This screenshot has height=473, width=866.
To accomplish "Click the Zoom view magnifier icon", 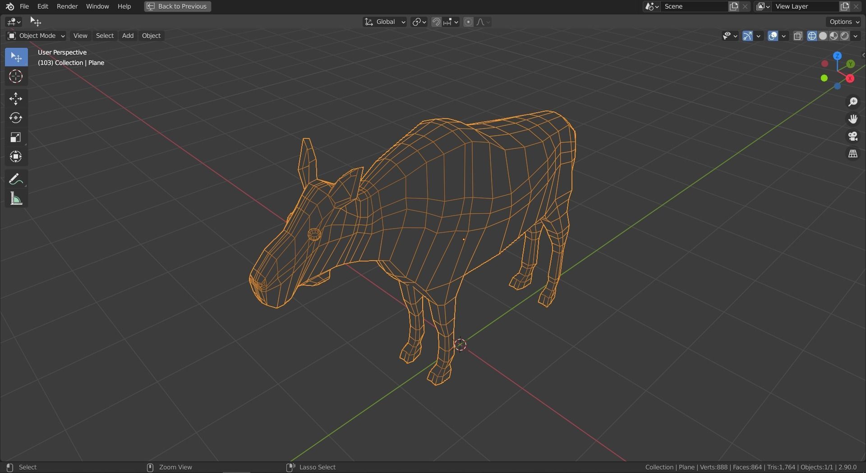I will click(x=852, y=102).
